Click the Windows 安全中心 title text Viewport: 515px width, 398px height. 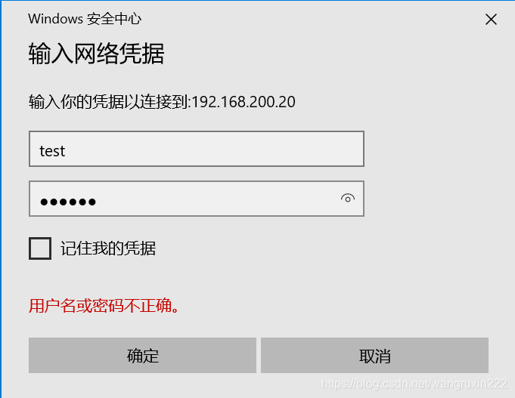85,19
